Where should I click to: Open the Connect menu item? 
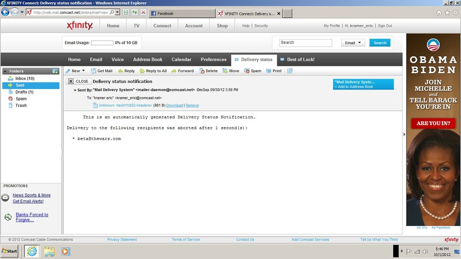(162, 25)
